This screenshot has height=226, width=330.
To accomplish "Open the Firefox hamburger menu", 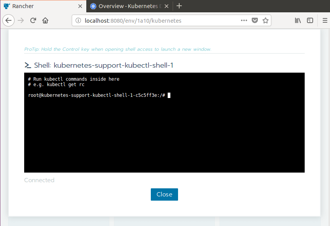I will click(325, 20).
